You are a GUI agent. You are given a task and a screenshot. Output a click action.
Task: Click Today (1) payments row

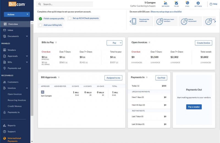pos(149,86)
